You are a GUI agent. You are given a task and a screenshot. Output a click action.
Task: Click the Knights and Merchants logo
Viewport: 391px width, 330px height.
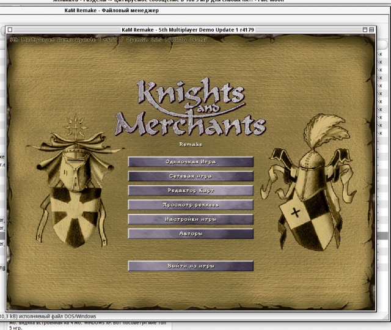point(191,107)
